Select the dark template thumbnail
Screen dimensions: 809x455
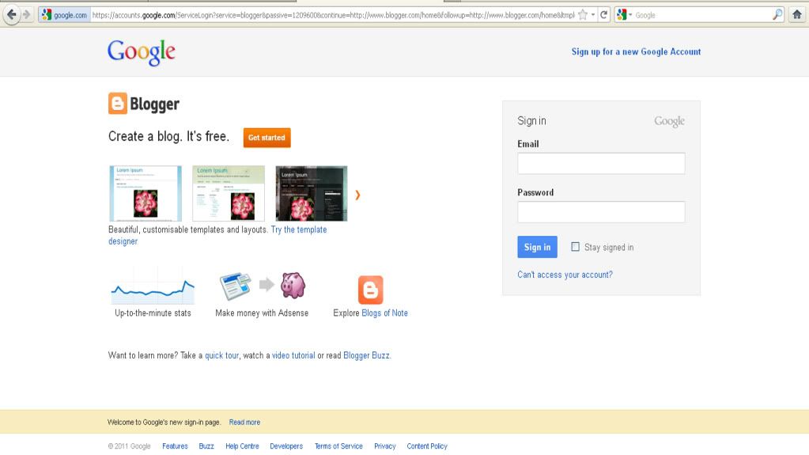tap(312, 194)
